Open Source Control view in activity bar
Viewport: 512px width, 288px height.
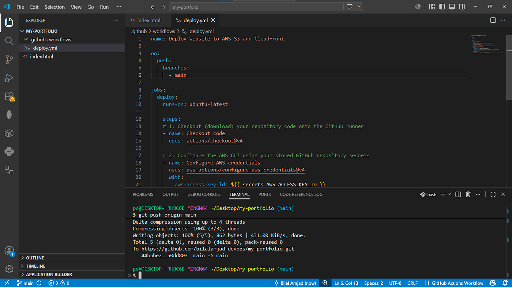9,59
